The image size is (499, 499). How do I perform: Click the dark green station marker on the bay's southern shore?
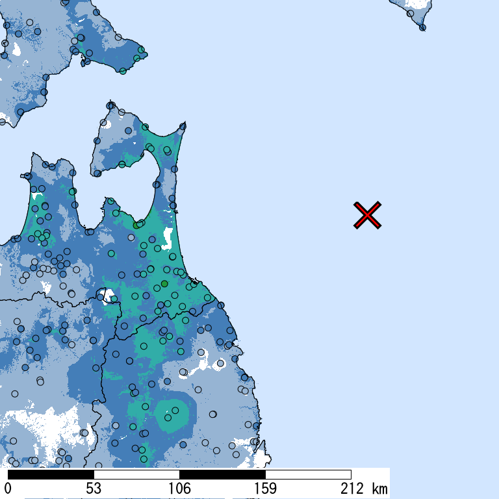pos(136,225)
